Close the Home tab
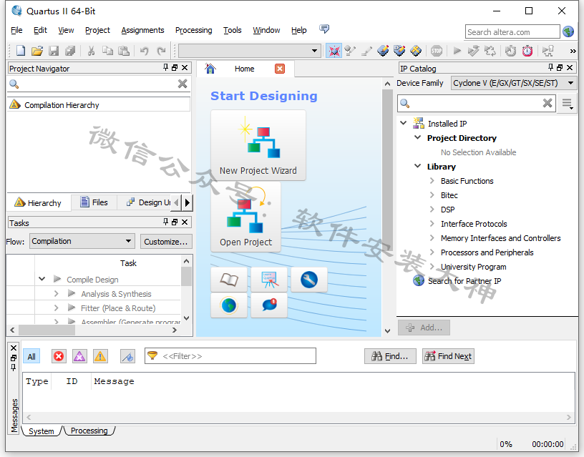 click(x=280, y=69)
